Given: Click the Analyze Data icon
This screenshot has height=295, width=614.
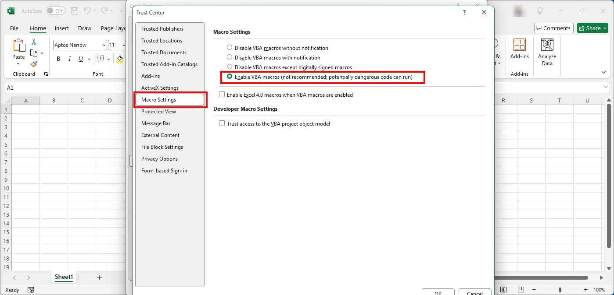Looking at the screenshot, I should point(547,45).
